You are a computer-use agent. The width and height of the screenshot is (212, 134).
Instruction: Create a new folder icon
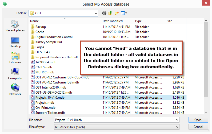(117, 13)
